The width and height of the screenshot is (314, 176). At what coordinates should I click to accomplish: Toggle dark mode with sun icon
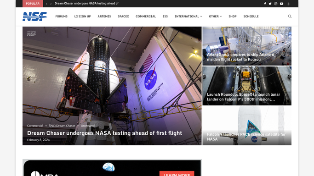point(288,4)
